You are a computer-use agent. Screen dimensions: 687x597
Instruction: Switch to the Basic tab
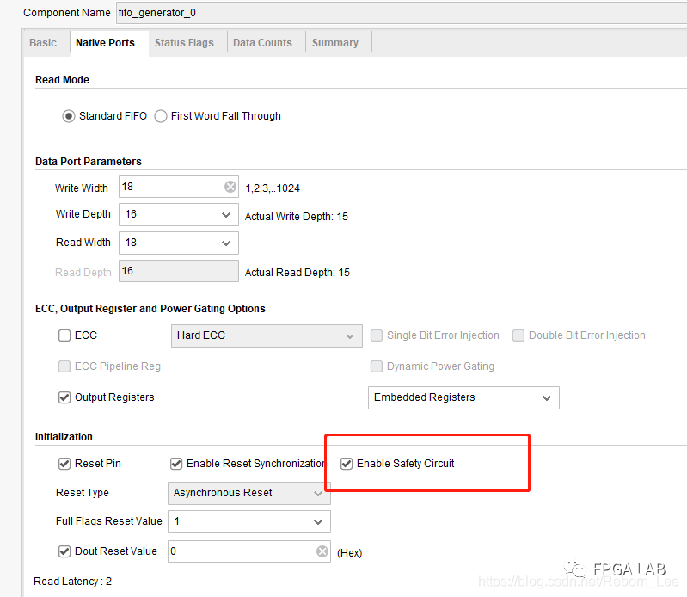click(43, 43)
